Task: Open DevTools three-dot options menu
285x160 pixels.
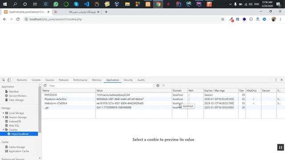Action: click(276, 80)
